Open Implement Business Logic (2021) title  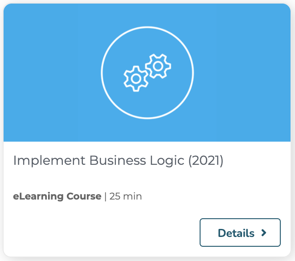click(x=118, y=161)
